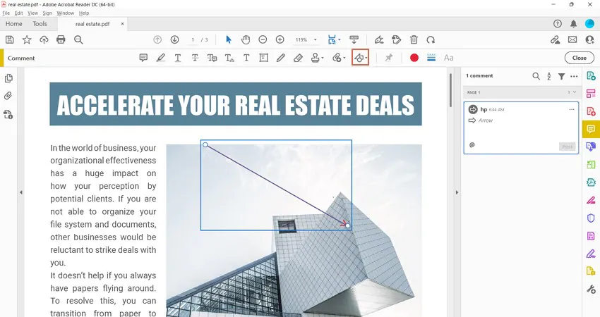Close the Comment toolbar
600x317 pixels.
coord(580,58)
